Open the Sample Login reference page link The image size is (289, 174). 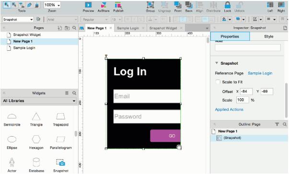tap(260, 73)
